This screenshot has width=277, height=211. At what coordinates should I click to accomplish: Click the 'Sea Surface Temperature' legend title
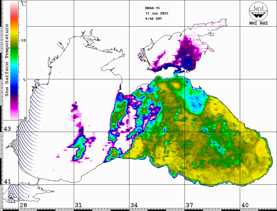(7, 60)
